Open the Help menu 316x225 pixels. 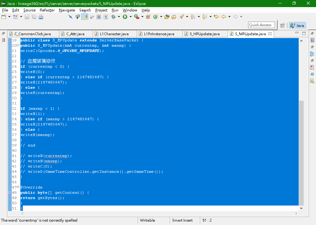tap(146, 10)
